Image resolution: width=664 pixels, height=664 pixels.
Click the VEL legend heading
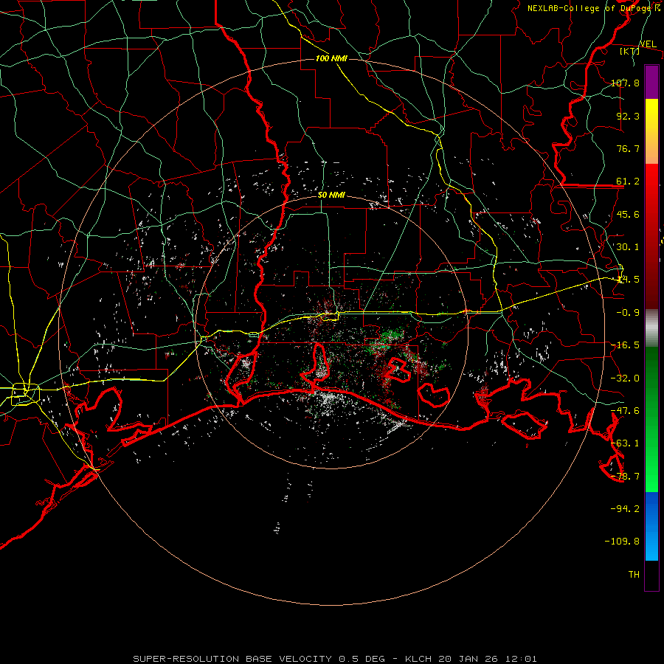[648, 44]
